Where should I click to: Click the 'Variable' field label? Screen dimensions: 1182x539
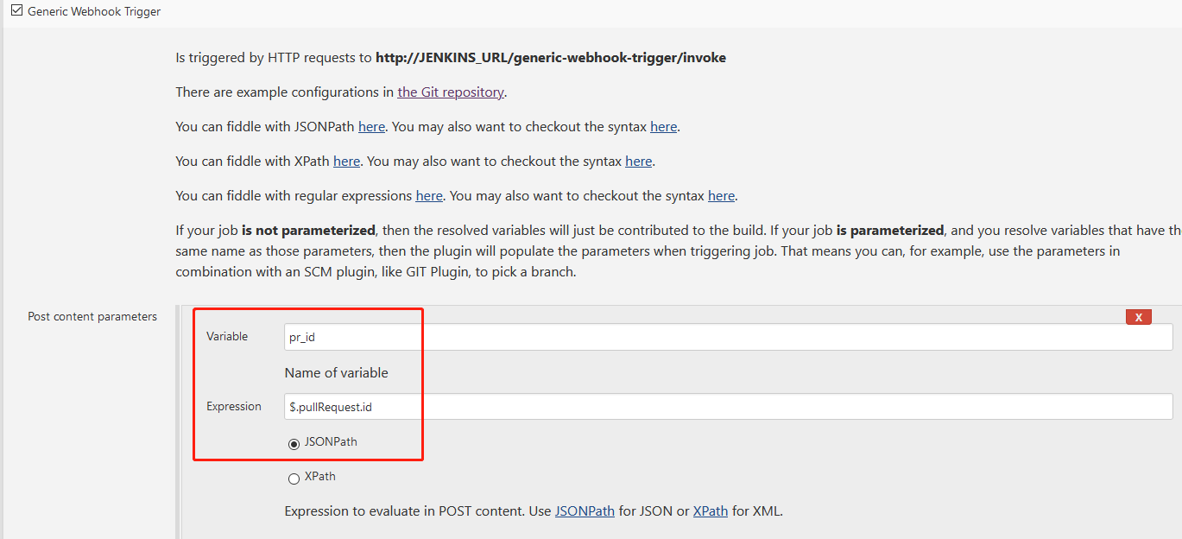(x=227, y=336)
